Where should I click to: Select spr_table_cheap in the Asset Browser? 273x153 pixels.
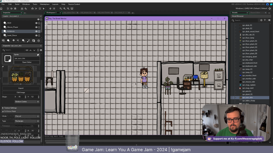[248, 101]
